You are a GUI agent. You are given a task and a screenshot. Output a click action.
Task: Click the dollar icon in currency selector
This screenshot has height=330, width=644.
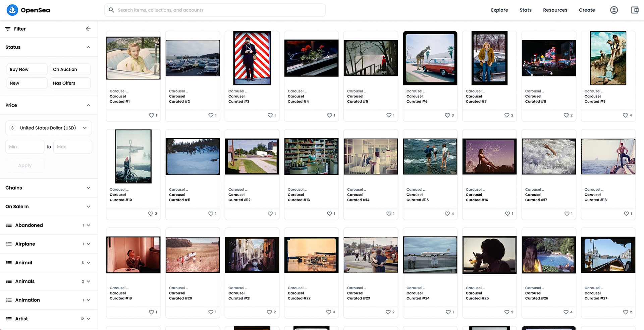tap(13, 128)
